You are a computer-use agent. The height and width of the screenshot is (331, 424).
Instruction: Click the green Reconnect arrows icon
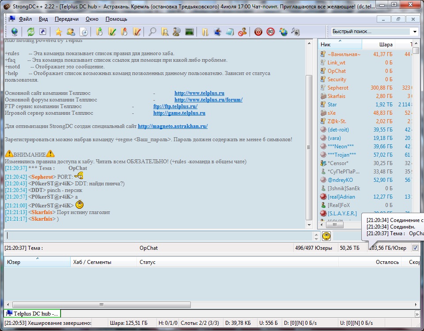point(31,32)
